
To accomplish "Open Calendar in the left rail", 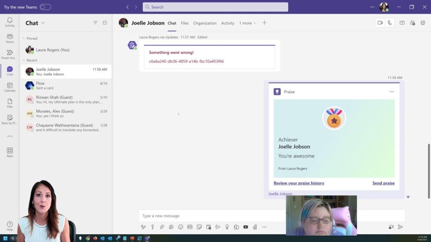I will pyautogui.click(x=10, y=87).
